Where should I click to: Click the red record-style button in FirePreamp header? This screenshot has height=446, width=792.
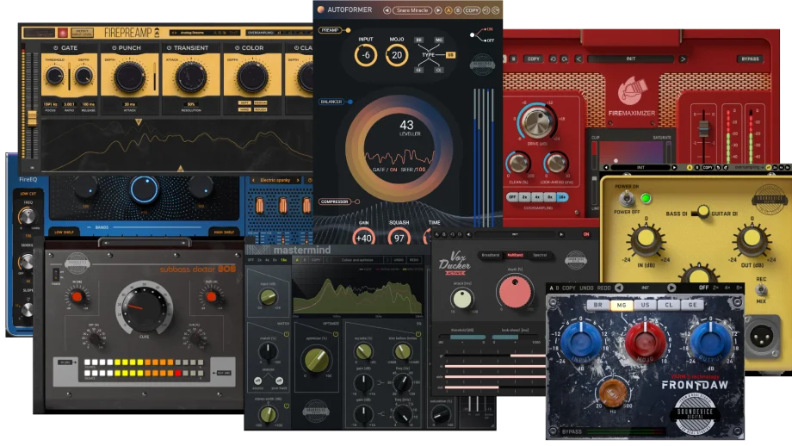pyautogui.click(x=63, y=33)
